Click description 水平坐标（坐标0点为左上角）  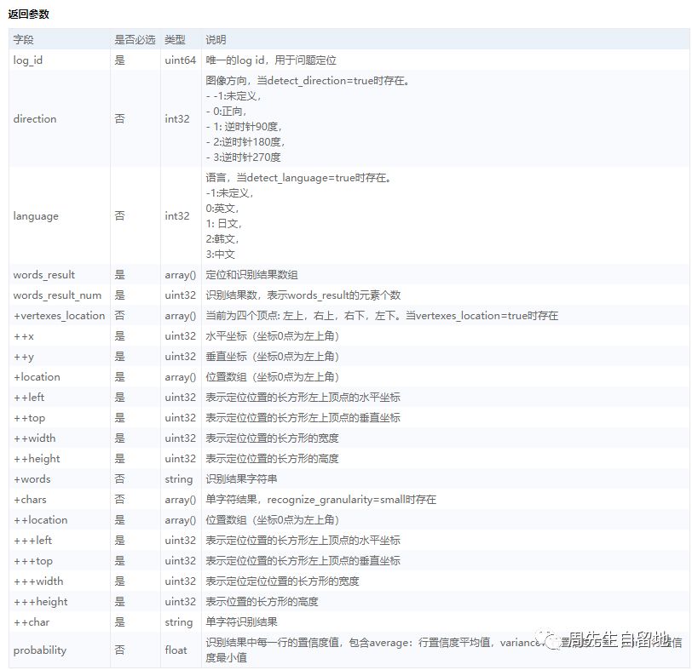click(x=273, y=336)
